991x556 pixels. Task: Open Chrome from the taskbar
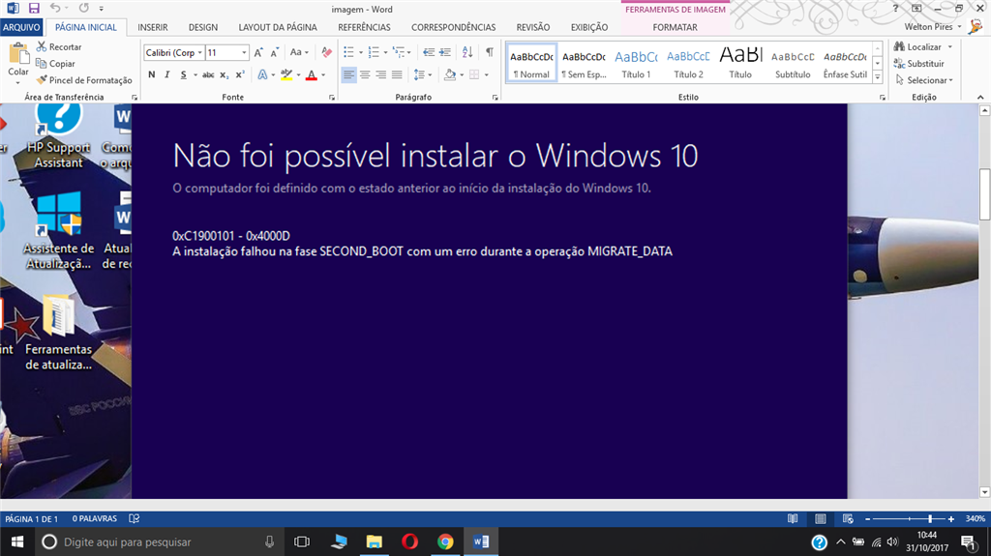(x=445, y=541)
